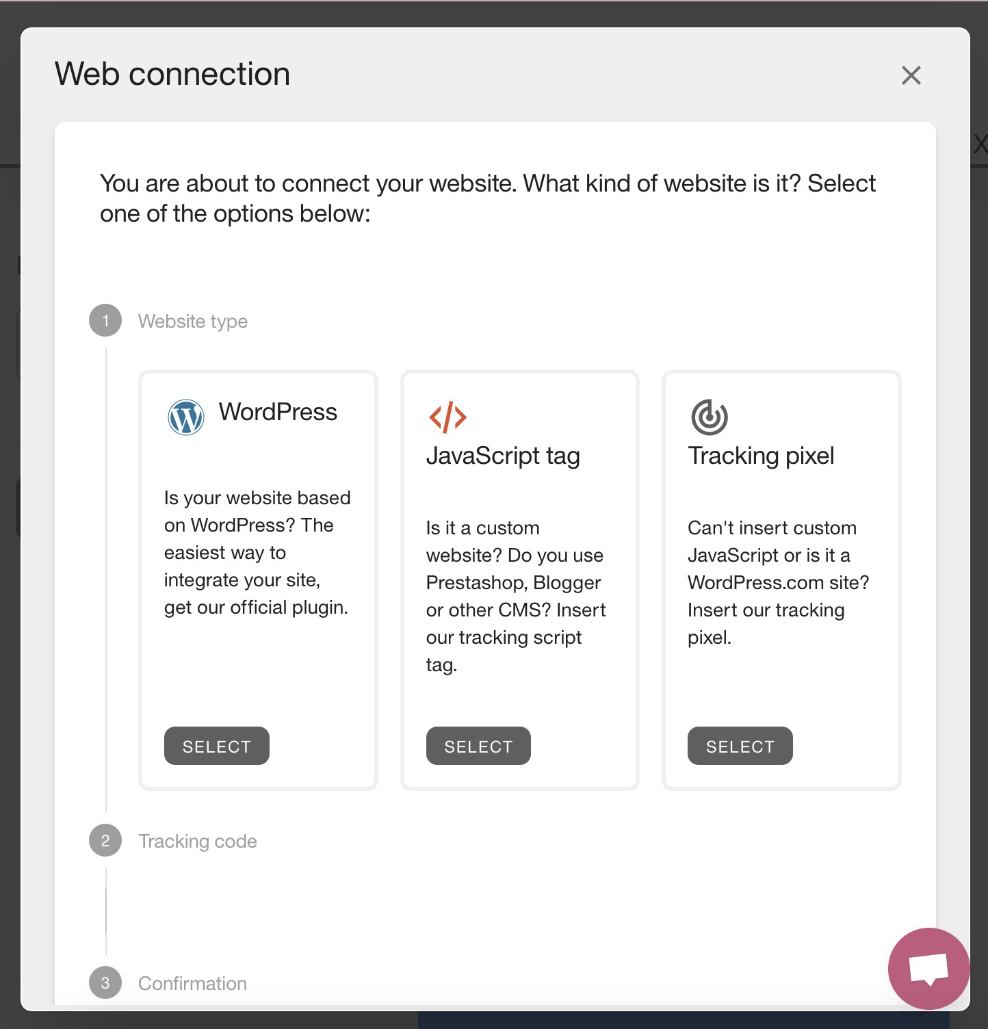Click step 1 circle for Website type
Screen dimensions: 988x1029
point(105,320)
